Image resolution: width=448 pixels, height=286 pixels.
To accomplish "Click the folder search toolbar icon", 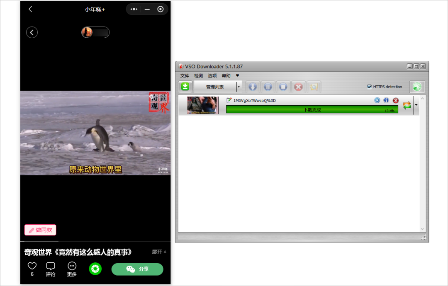I will pyautogui.click(x=314, y=87).
